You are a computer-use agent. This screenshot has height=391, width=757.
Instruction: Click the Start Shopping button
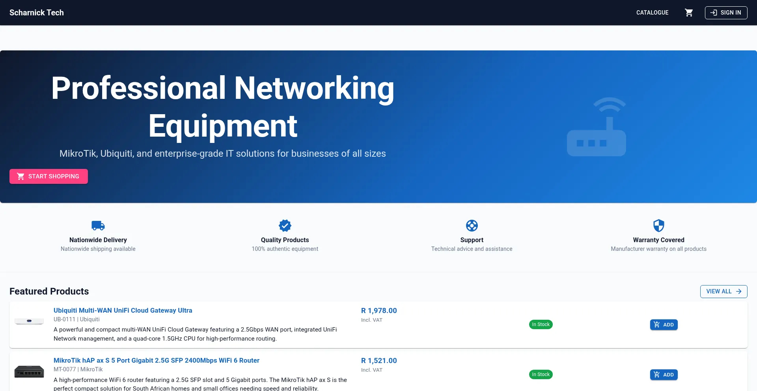coord(48,176)
